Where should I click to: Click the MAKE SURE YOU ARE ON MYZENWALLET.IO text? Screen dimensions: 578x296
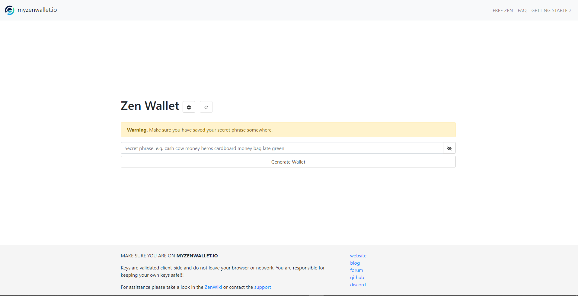169,256
